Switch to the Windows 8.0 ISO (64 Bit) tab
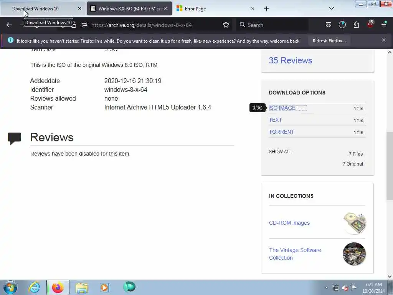The width and height of the screenshot is (393, 295). 130,9
